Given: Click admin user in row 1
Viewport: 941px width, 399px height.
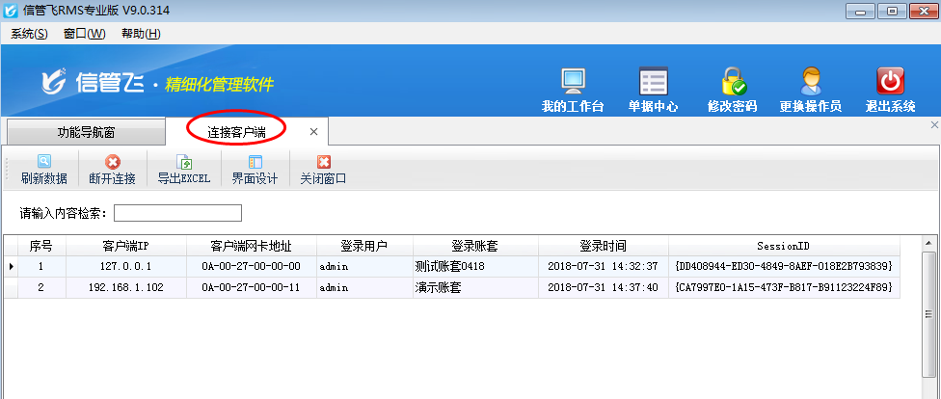Looking at the screenshot, I should tap(364, 266).
